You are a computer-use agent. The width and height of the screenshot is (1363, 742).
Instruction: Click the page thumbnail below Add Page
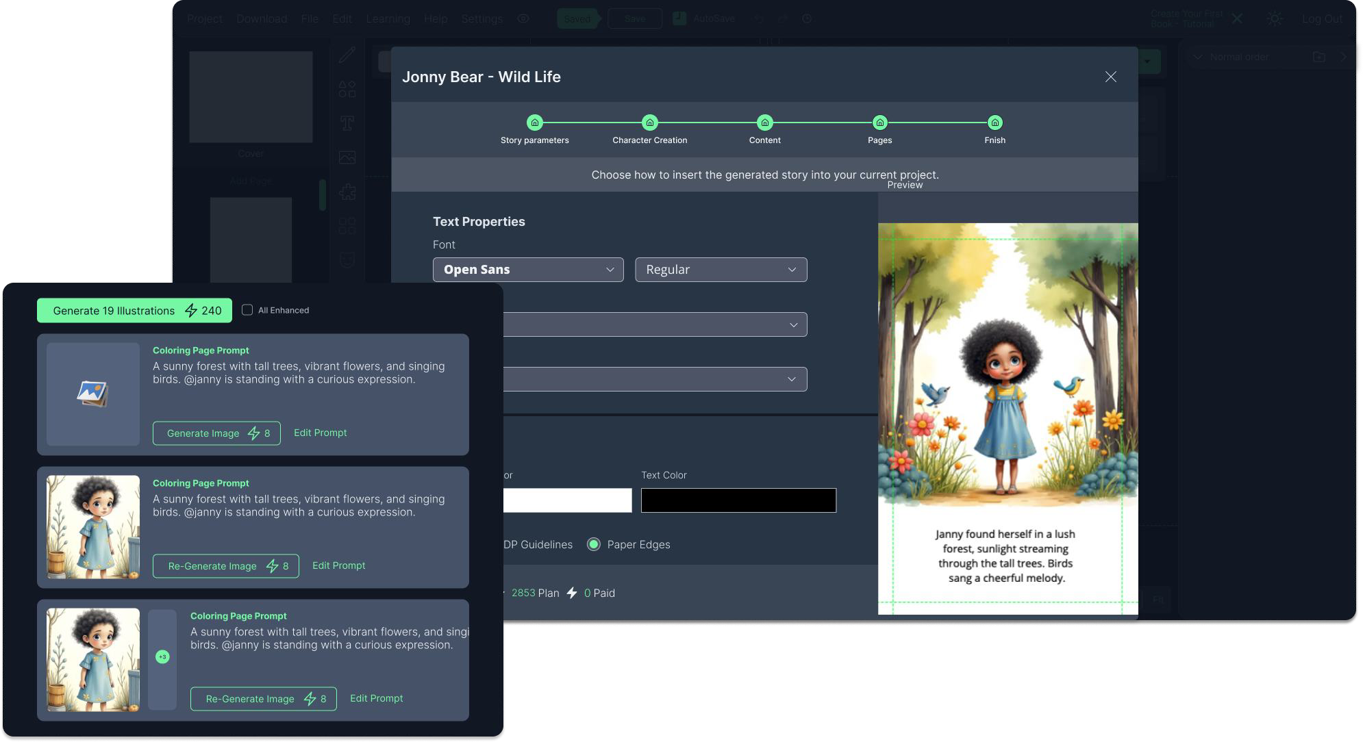(251, 240)
